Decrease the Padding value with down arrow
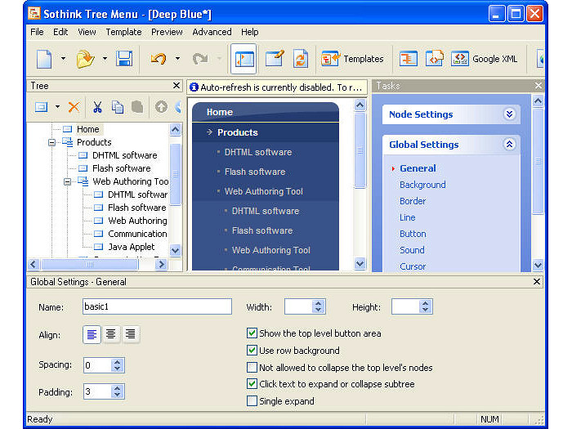 pos(117,395)
